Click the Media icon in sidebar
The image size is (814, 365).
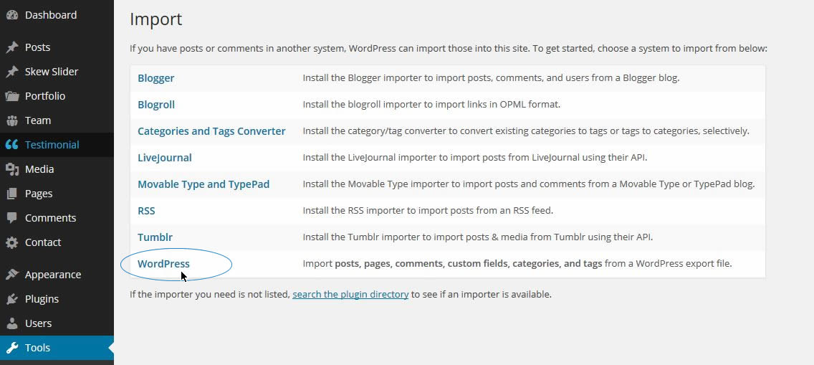pos(11,169)
